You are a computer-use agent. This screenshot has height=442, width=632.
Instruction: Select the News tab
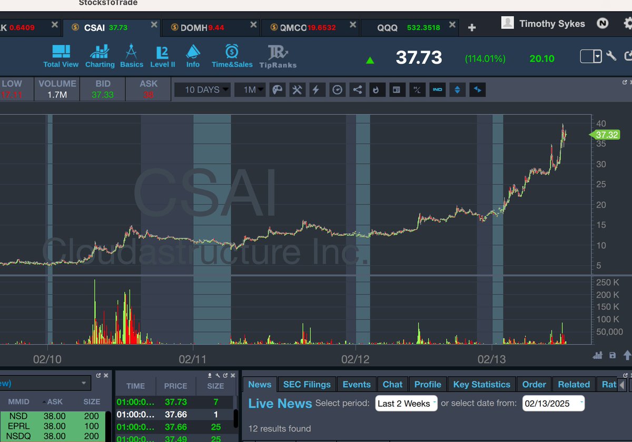tap(260, 385)
